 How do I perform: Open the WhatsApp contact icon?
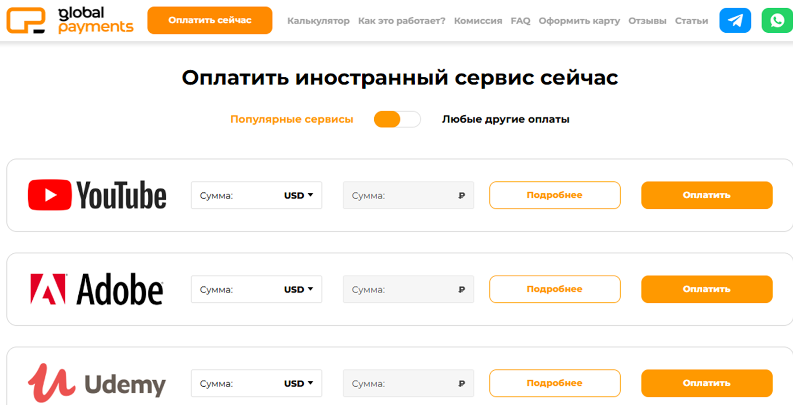[777, 20]
